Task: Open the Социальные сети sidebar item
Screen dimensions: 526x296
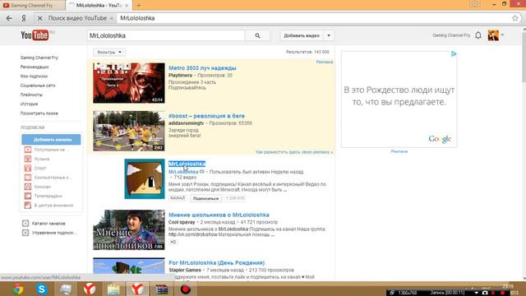Action: (x=38, y=86)
